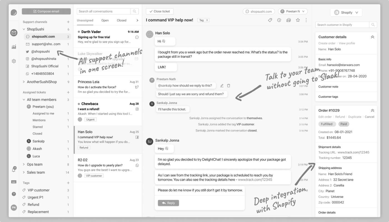
Task: Add assigned tickets group with plus
Action: pos(68,92)
